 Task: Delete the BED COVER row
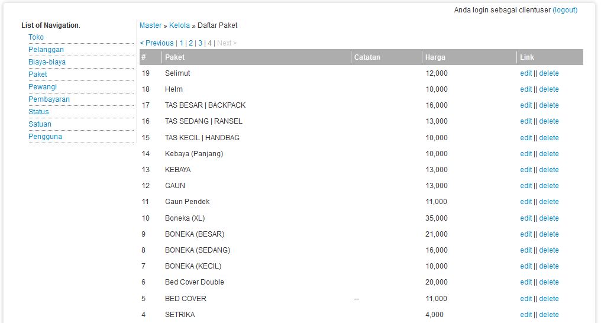pyautogui.click(x=548, y=299)
